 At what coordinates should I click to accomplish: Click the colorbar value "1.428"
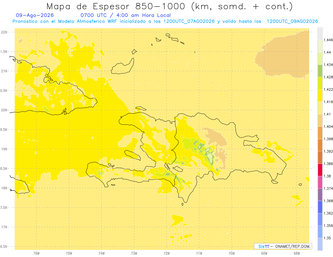coord(328,77)
